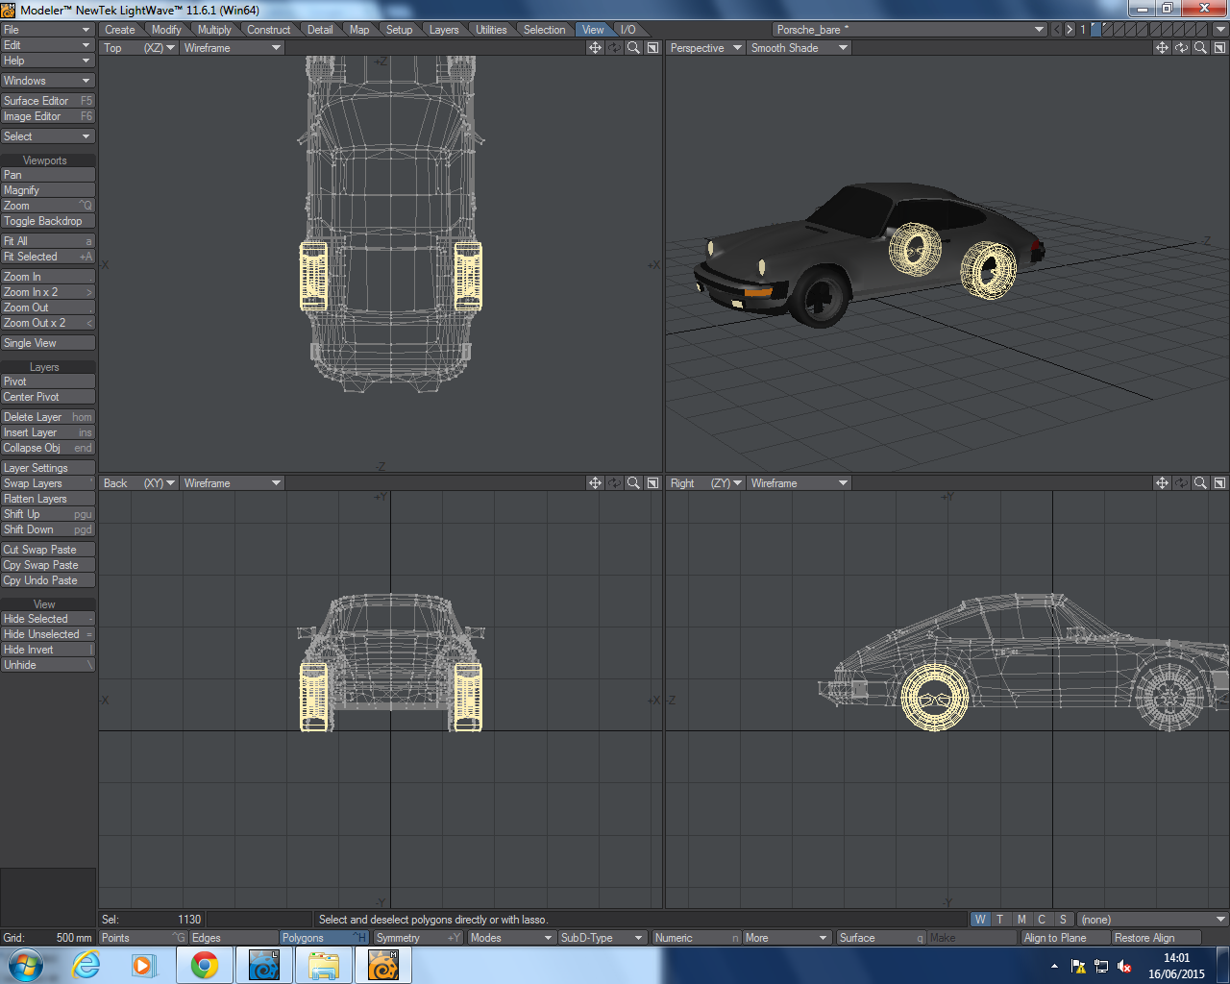This screenshot has height=984, width=1230.
Task: Select the Pan icon in the Top viewport
Action: tap(596, 48)
